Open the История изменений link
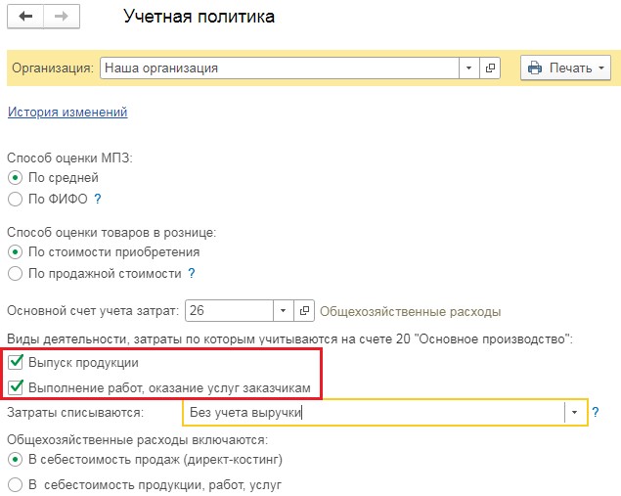The height and width of the screenshot is (496, 621). click(x=67, y=112)
